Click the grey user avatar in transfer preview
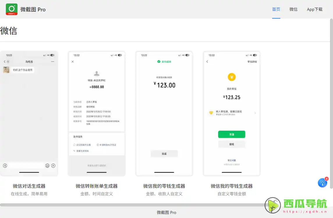Viewport: 333px width, 218px height. (97, 73)
